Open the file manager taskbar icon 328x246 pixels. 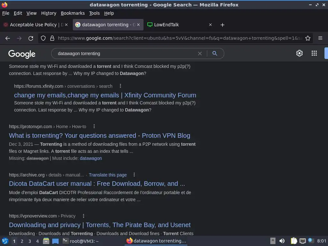[46, 241]
